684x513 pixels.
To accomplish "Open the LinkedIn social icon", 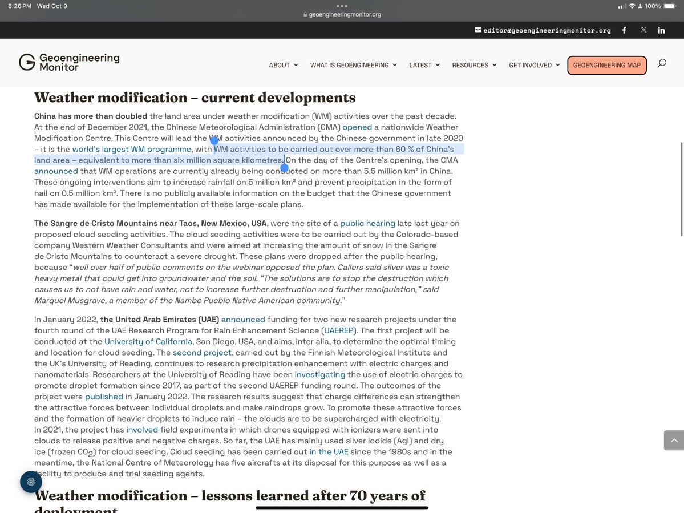I will click(661, 30).
